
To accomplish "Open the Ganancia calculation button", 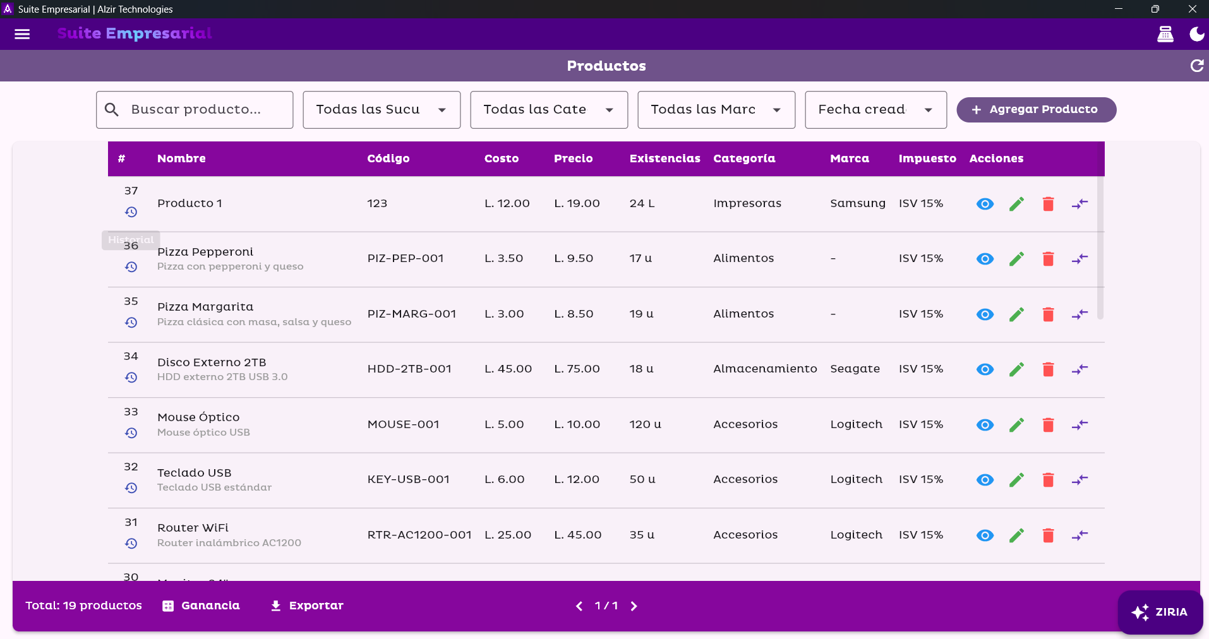I will (201, 606).
